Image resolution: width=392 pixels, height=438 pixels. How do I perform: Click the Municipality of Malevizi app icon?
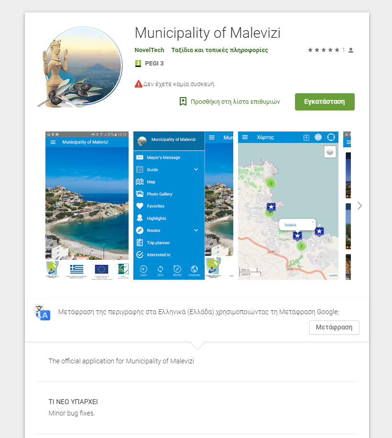(x=77, y=67)
